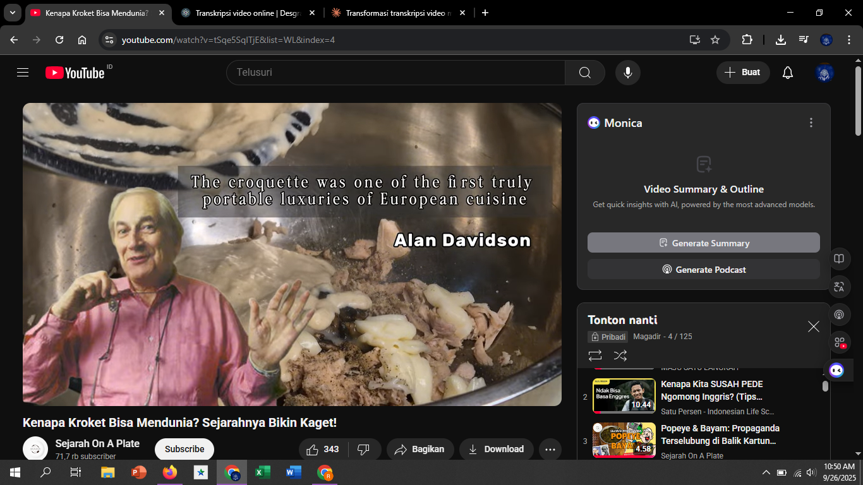The height and width of the screenshot is (485, 863).
Task: Click the search magnifier button
Action: click(585, 73)
